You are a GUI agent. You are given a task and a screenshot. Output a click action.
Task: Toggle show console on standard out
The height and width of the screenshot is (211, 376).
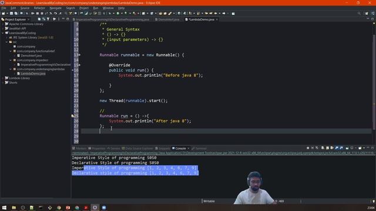tap(337, 148)
